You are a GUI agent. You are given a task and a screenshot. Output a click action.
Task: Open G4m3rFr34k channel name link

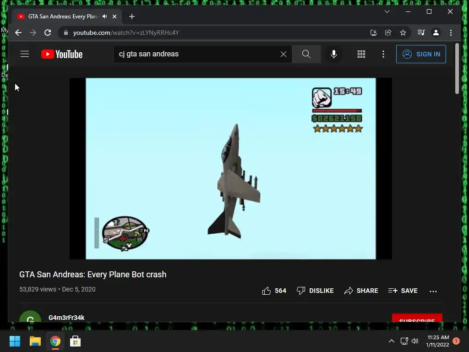coord(66,318)
